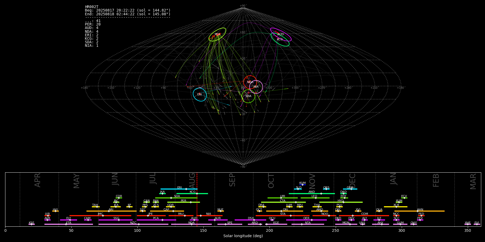
Task: Click the 'NIA: 1' count in the legend
Action: (92, 45)
